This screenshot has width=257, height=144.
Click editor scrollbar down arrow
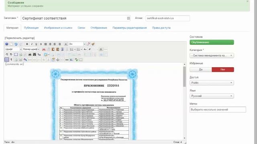[185, 138]
